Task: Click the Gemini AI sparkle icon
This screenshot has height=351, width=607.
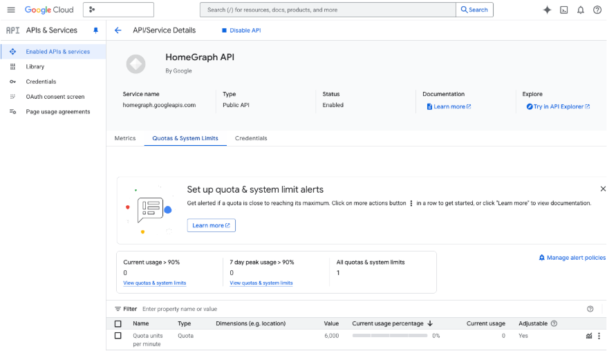Action: tap(547, 10)
